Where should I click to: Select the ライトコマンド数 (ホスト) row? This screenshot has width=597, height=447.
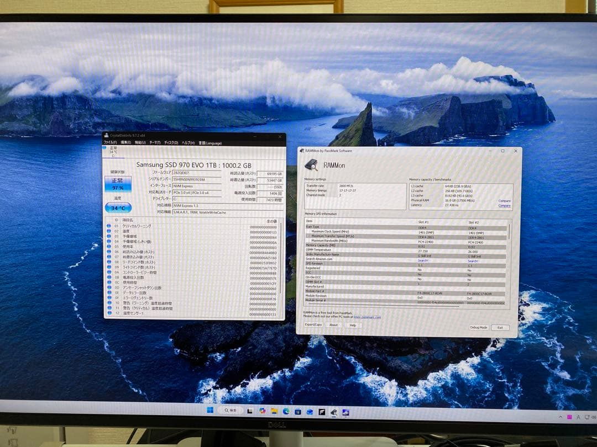[x=192, y=267]
